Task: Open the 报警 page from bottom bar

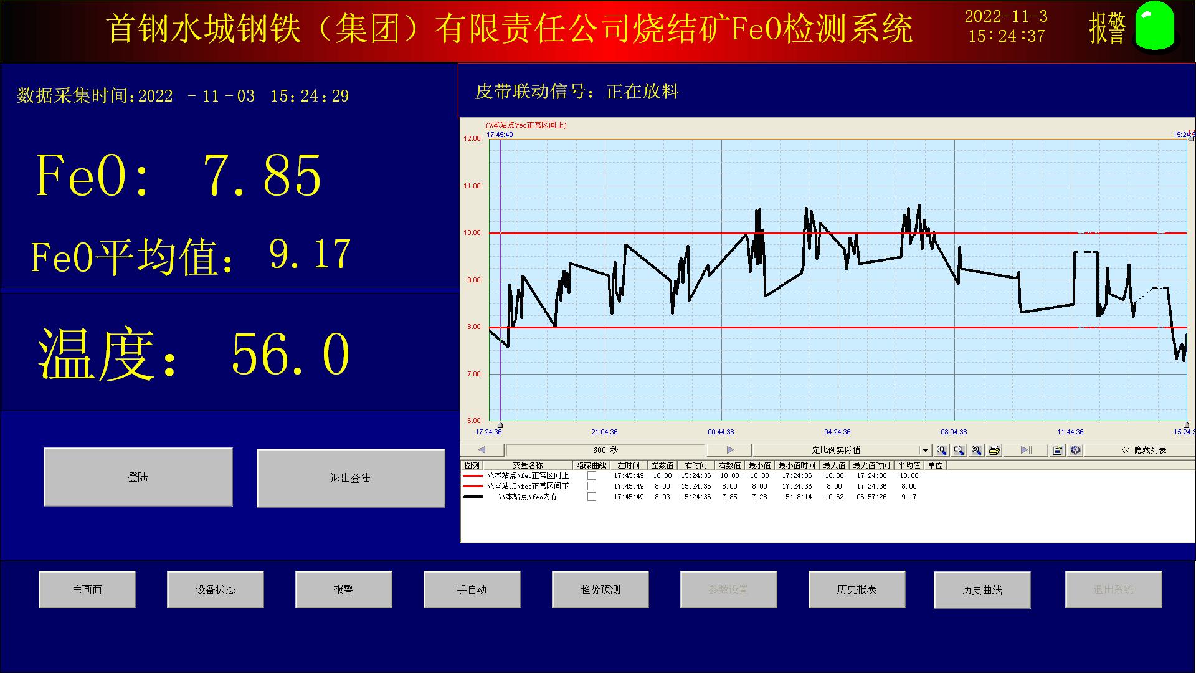Action: (344, 589)
